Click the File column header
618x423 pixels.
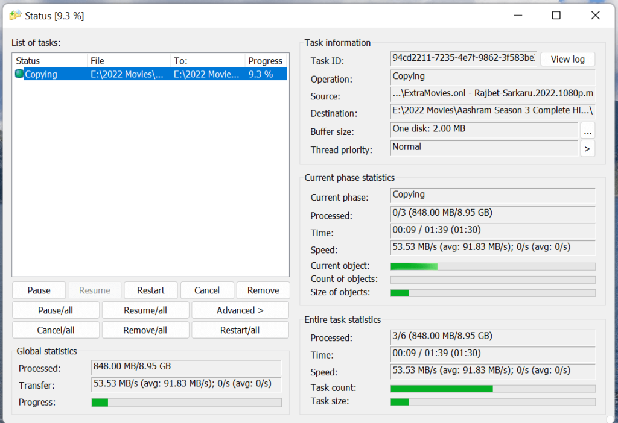pos(129,61)
